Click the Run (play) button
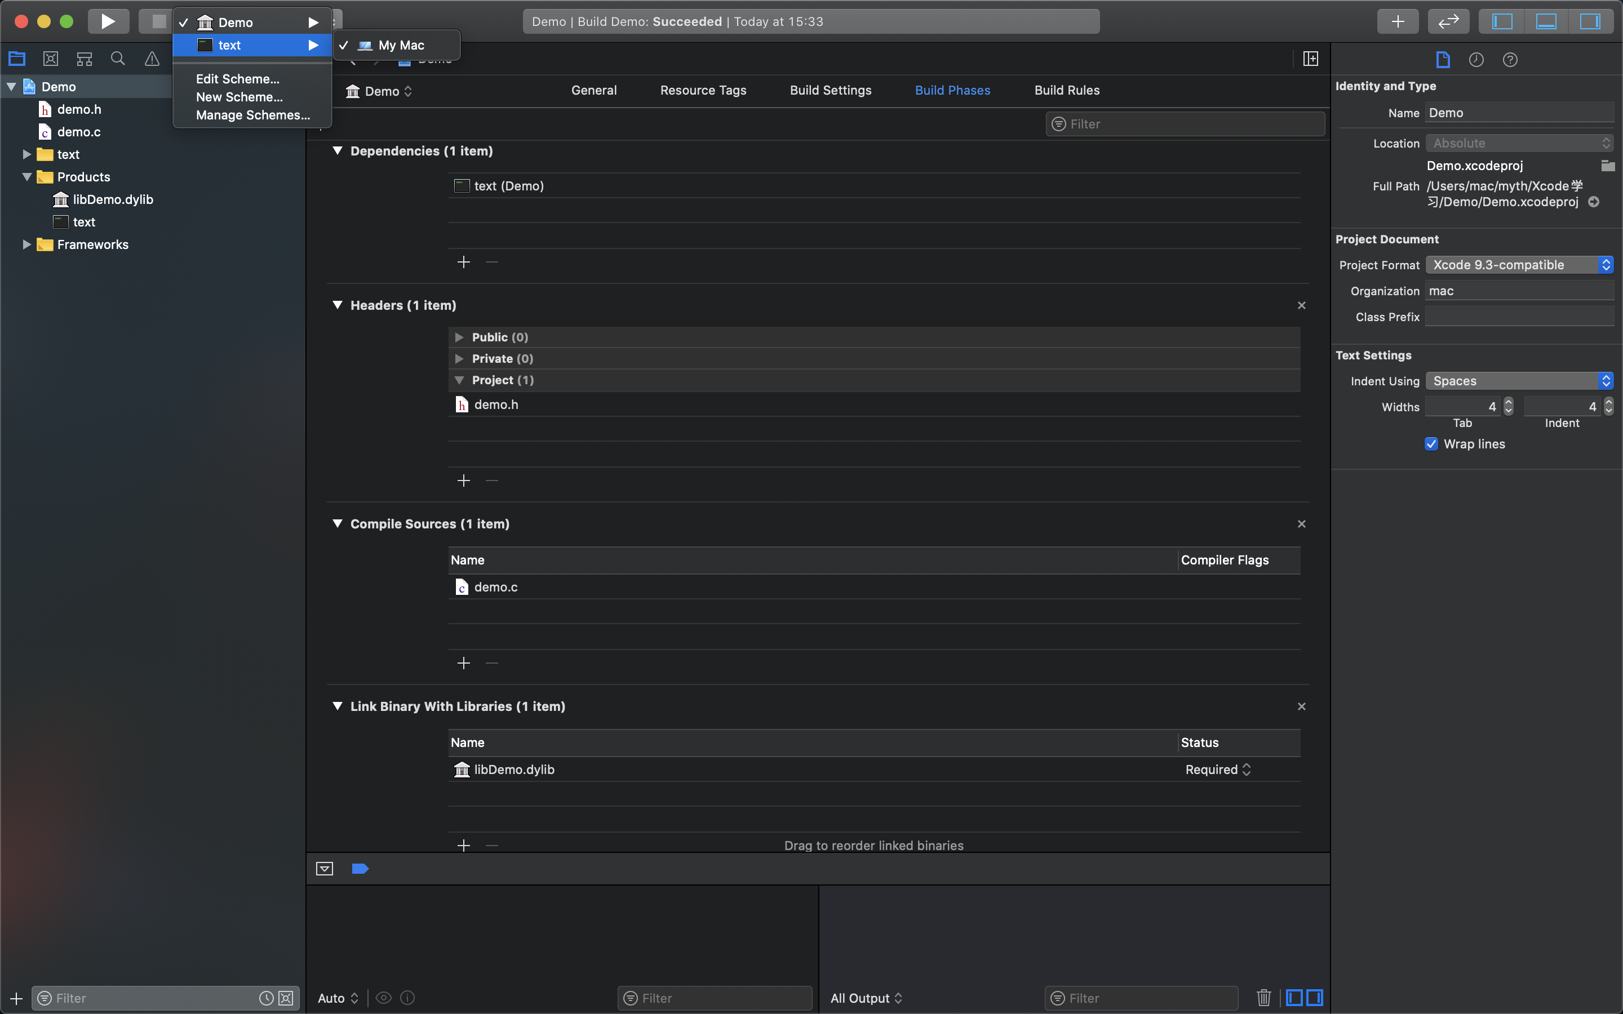 click(x=108, y=21)
